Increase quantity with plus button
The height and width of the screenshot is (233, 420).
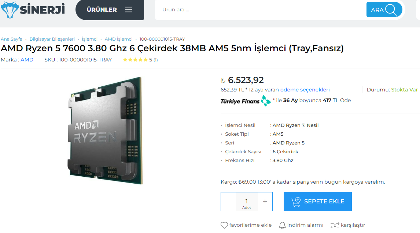point(265,202)
